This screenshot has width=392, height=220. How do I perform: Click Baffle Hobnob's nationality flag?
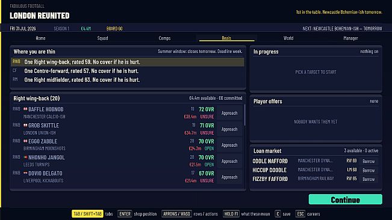point(25,109)
